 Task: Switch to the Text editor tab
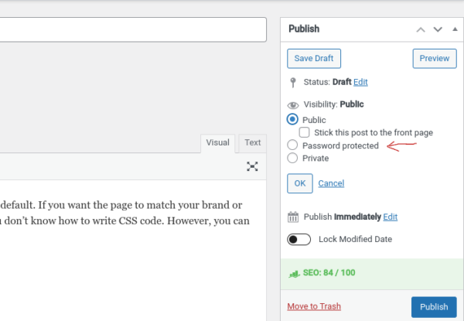tap(252, 142)
